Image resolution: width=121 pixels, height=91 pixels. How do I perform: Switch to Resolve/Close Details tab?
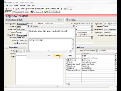53,12
